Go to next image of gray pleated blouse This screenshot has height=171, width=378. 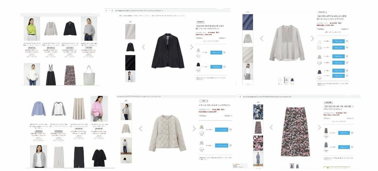312,38
